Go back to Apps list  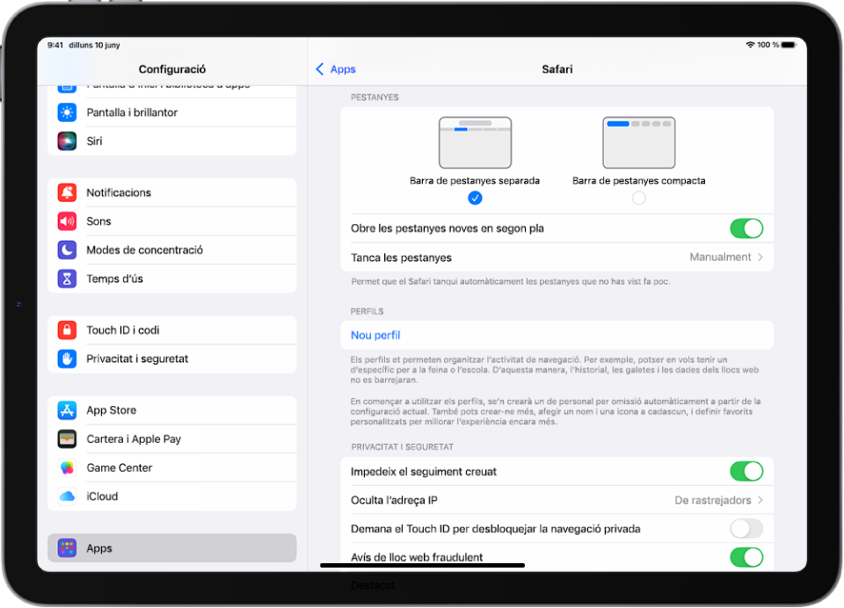[335, 69]
